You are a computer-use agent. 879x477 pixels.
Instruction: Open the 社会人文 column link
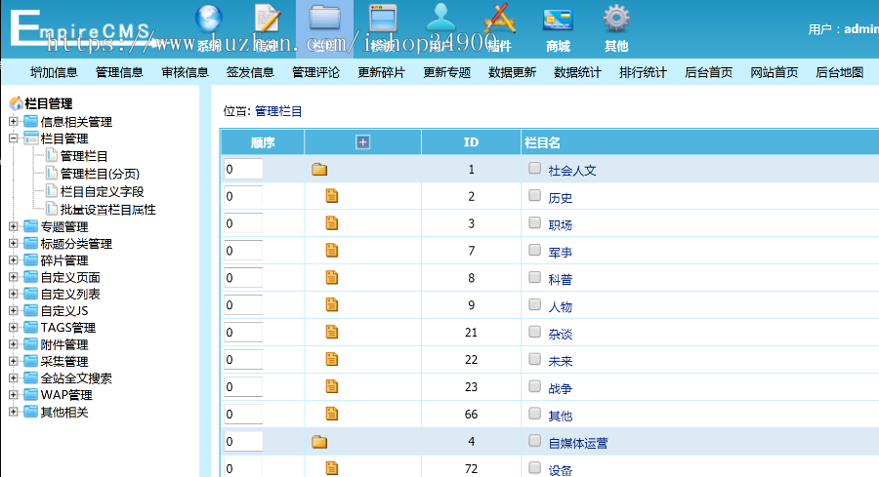click(x=572, y=171)
